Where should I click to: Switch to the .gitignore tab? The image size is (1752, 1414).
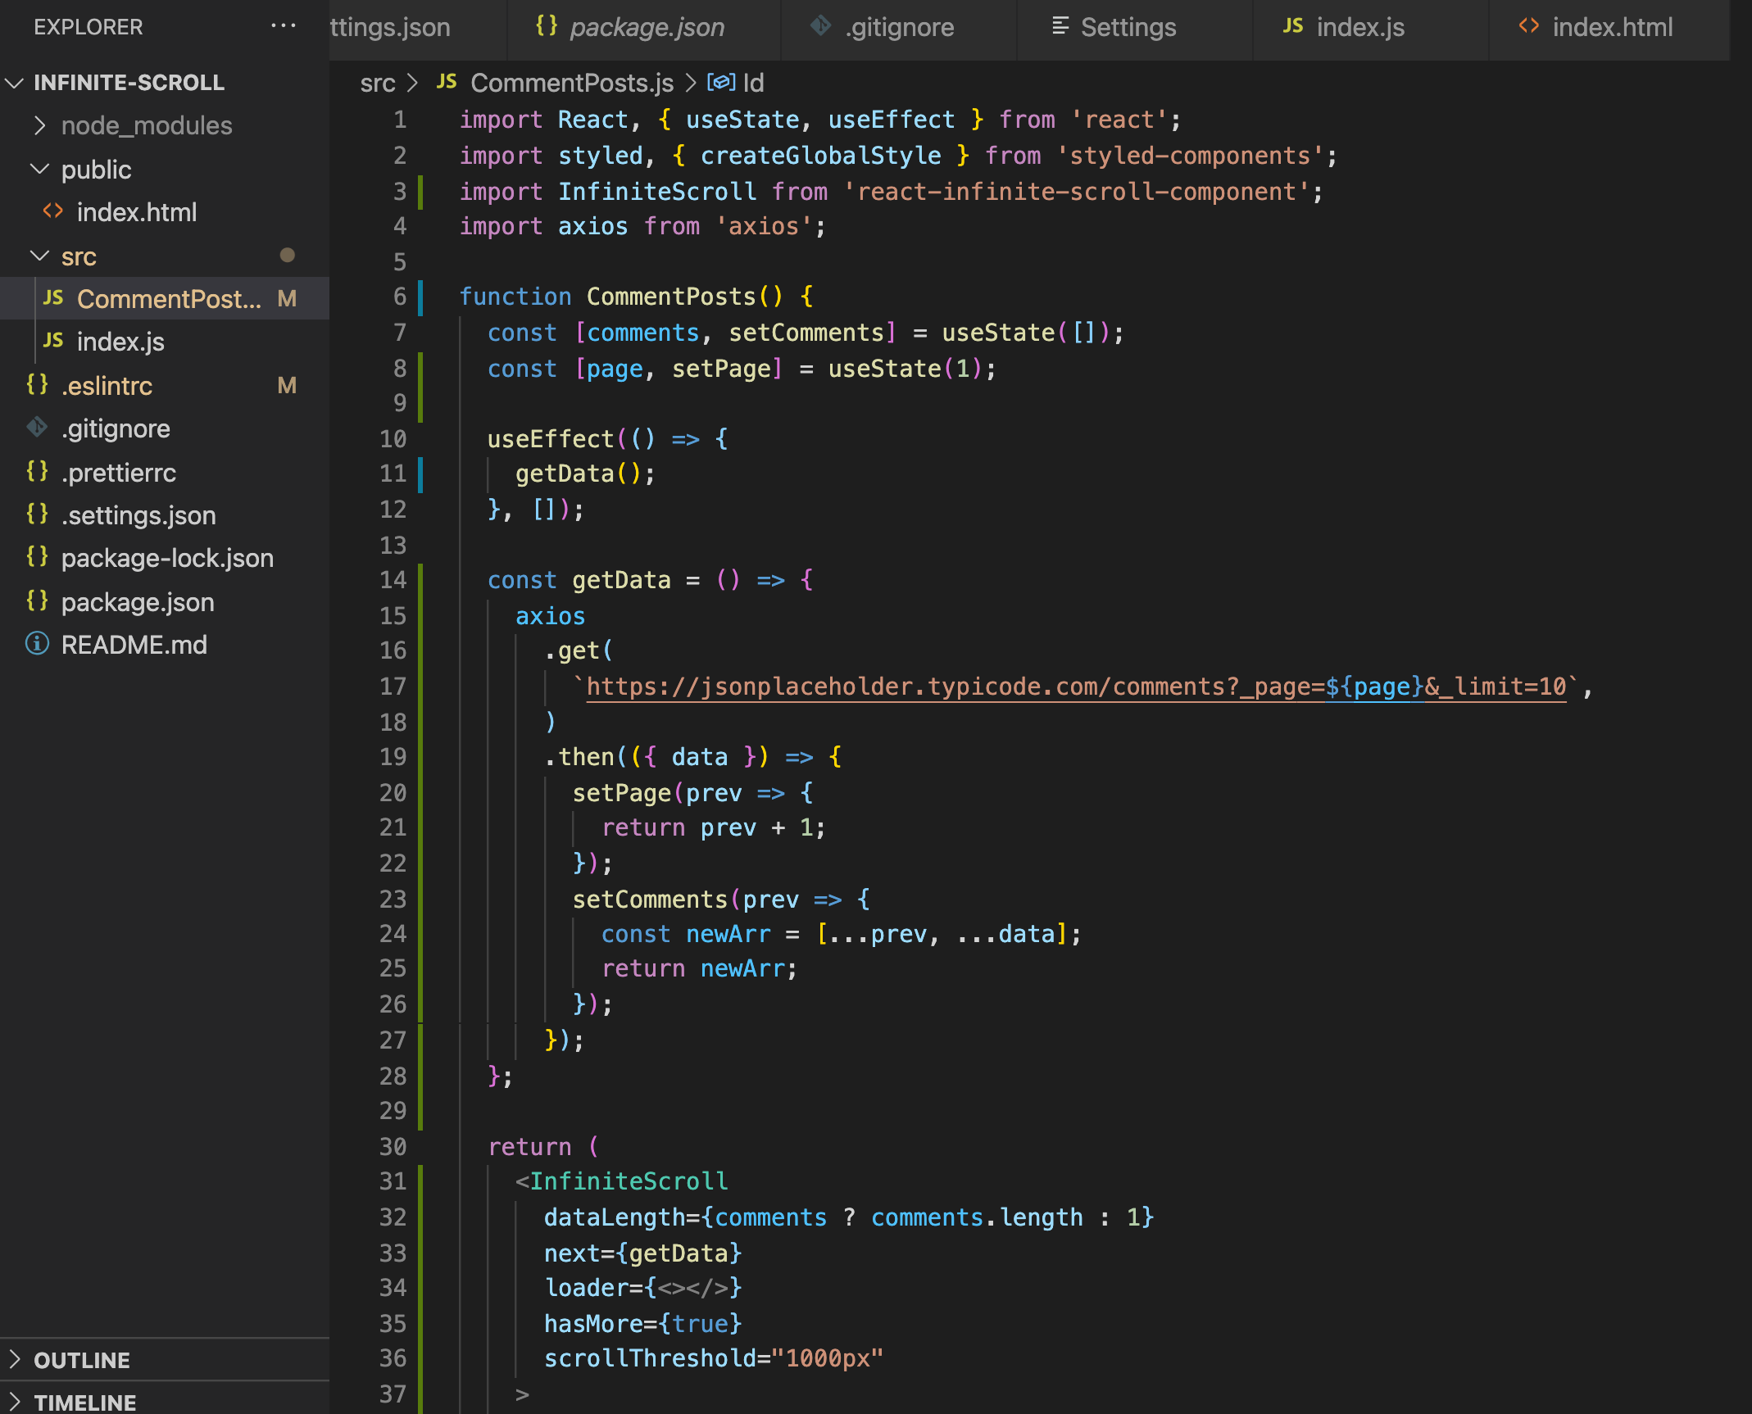(x=897, y=27)
